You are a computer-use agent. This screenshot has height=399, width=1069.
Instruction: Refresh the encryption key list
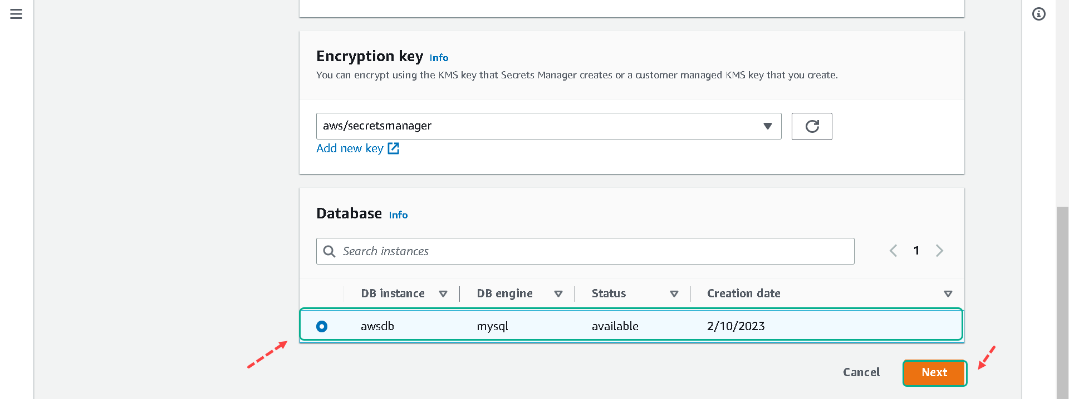click(812, 126)
